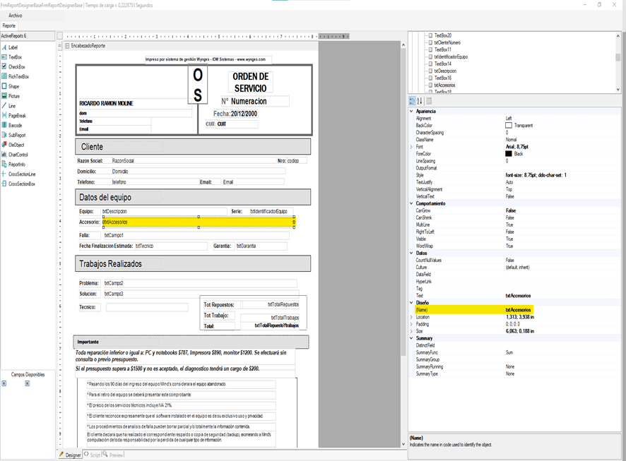Select the CheckBox tool in toolbox
Image resolution: width=626 pixels, height=461 pixels.
click(x=16, y=66)
